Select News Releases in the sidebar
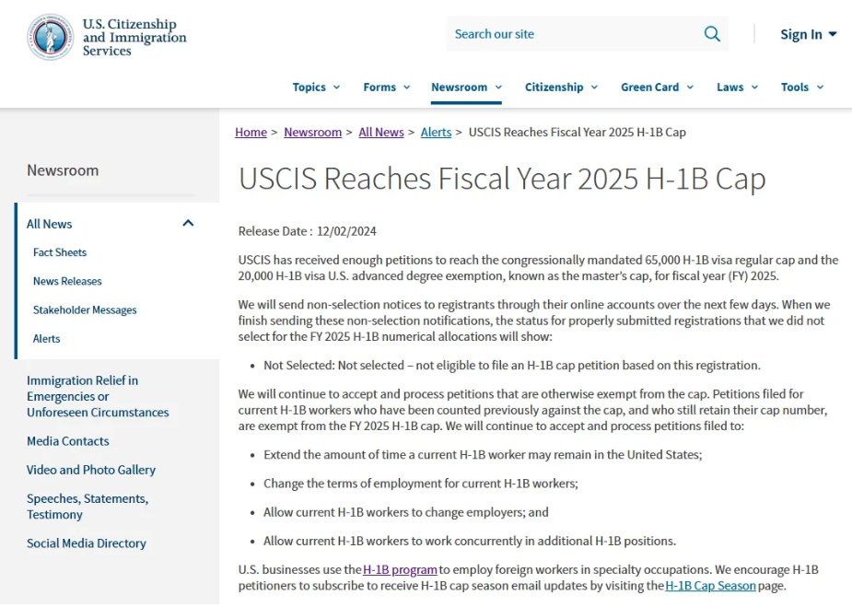Screen dimensions: 852x607 (67, 281)
